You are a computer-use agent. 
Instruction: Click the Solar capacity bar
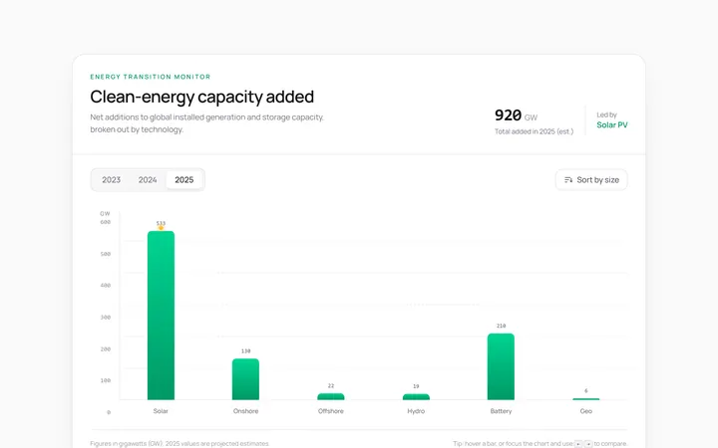pyautogui.click(x=161, y=316)
